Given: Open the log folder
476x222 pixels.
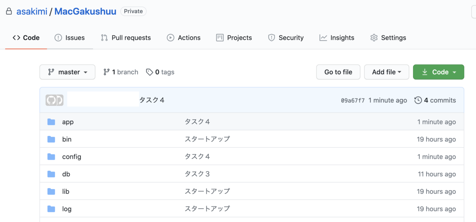Looking at the screenshot, I should tap(67, 209).
